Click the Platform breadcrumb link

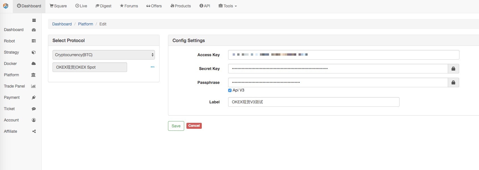[x=85, y=24]
